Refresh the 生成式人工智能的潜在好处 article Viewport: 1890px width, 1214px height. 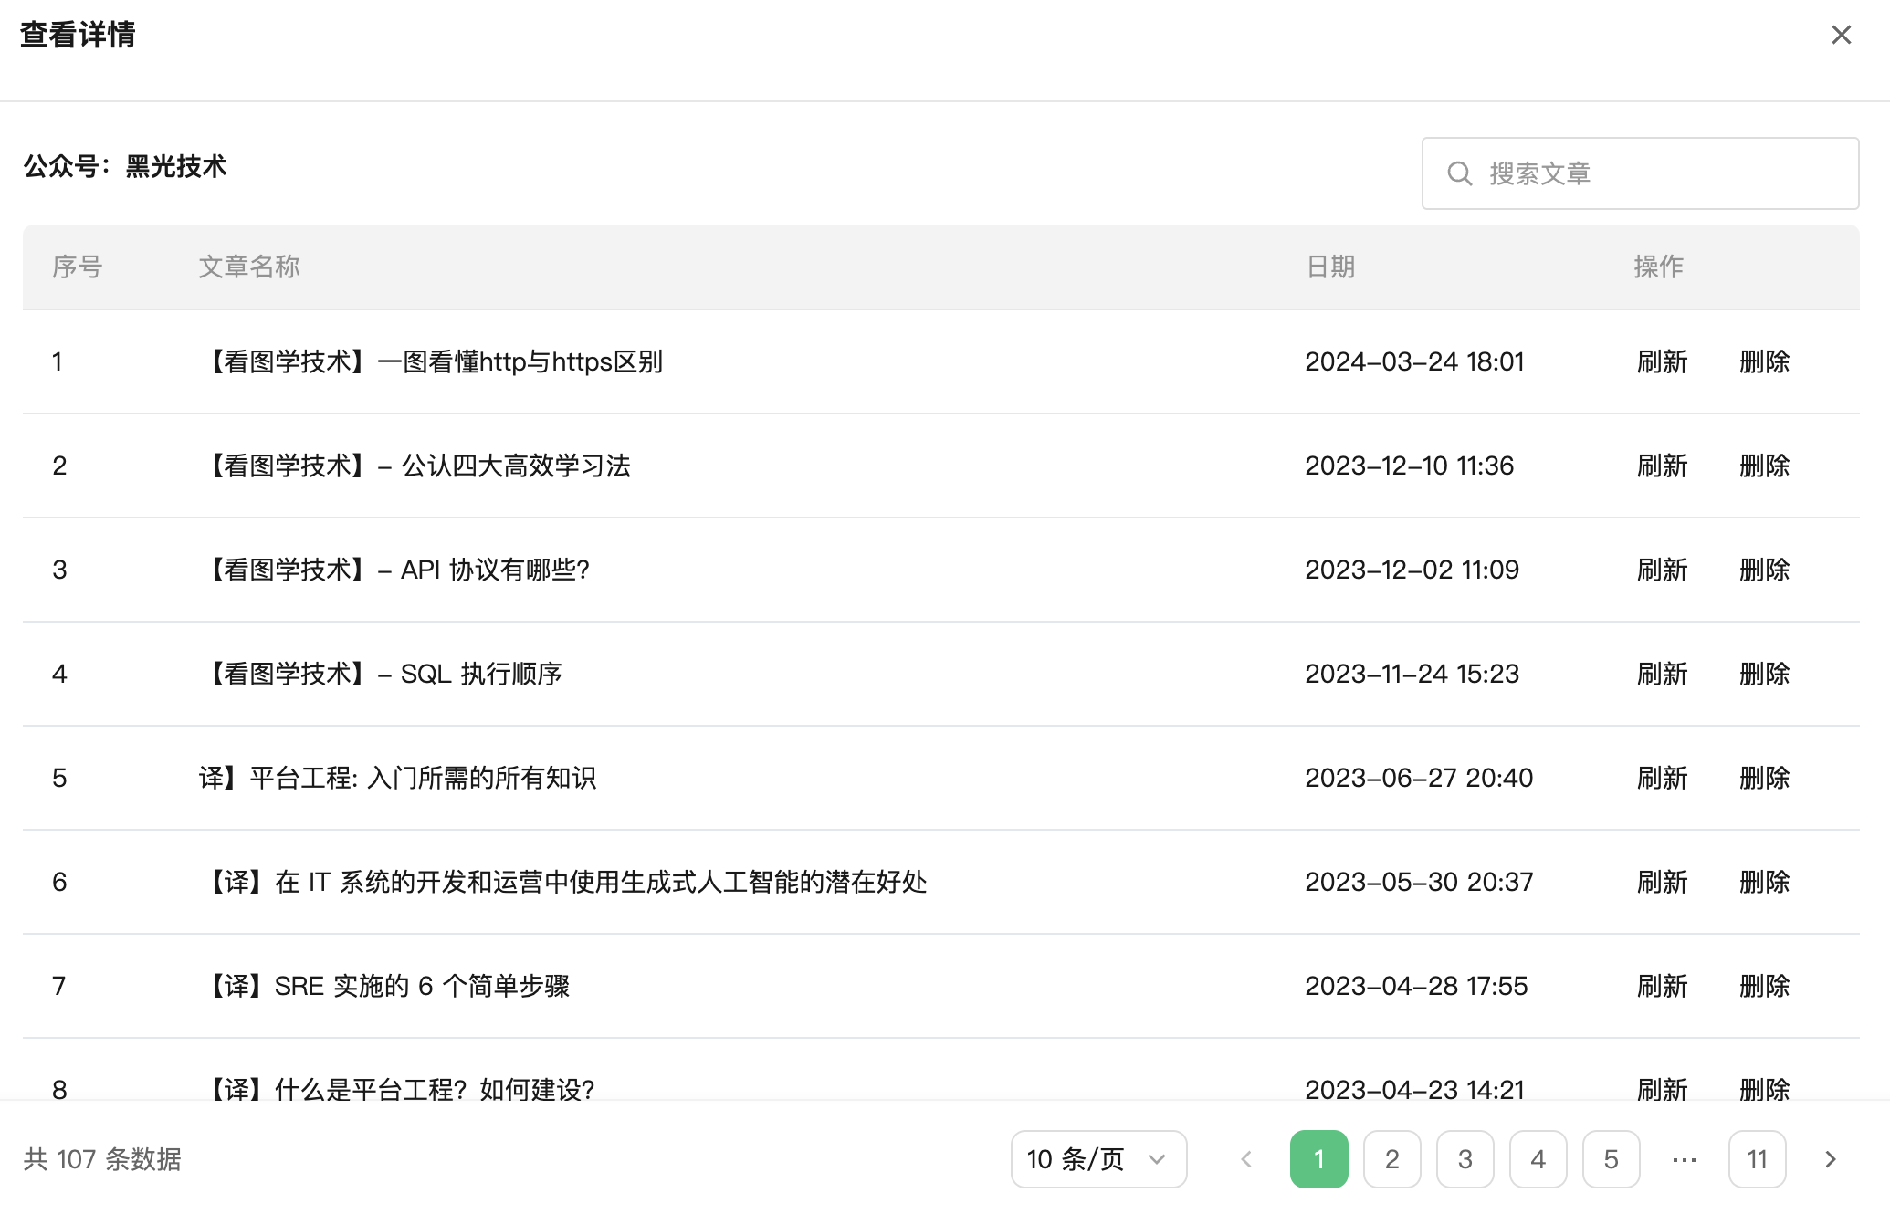click(1663, 882)
